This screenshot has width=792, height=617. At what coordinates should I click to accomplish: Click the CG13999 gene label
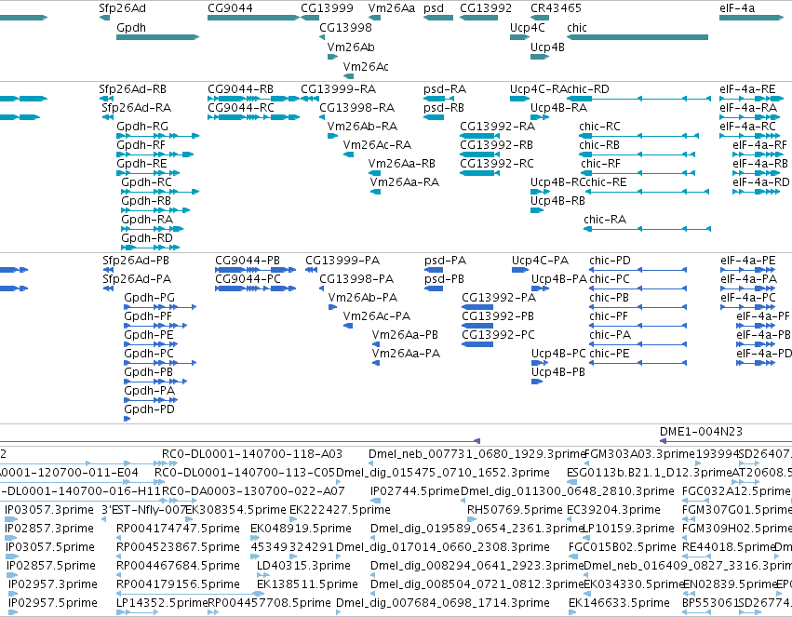(327, 8)
